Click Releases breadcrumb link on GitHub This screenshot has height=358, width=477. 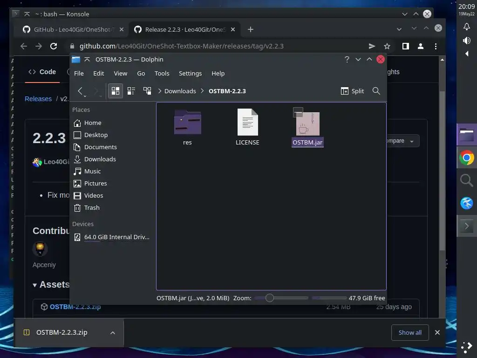coord(38,99)
